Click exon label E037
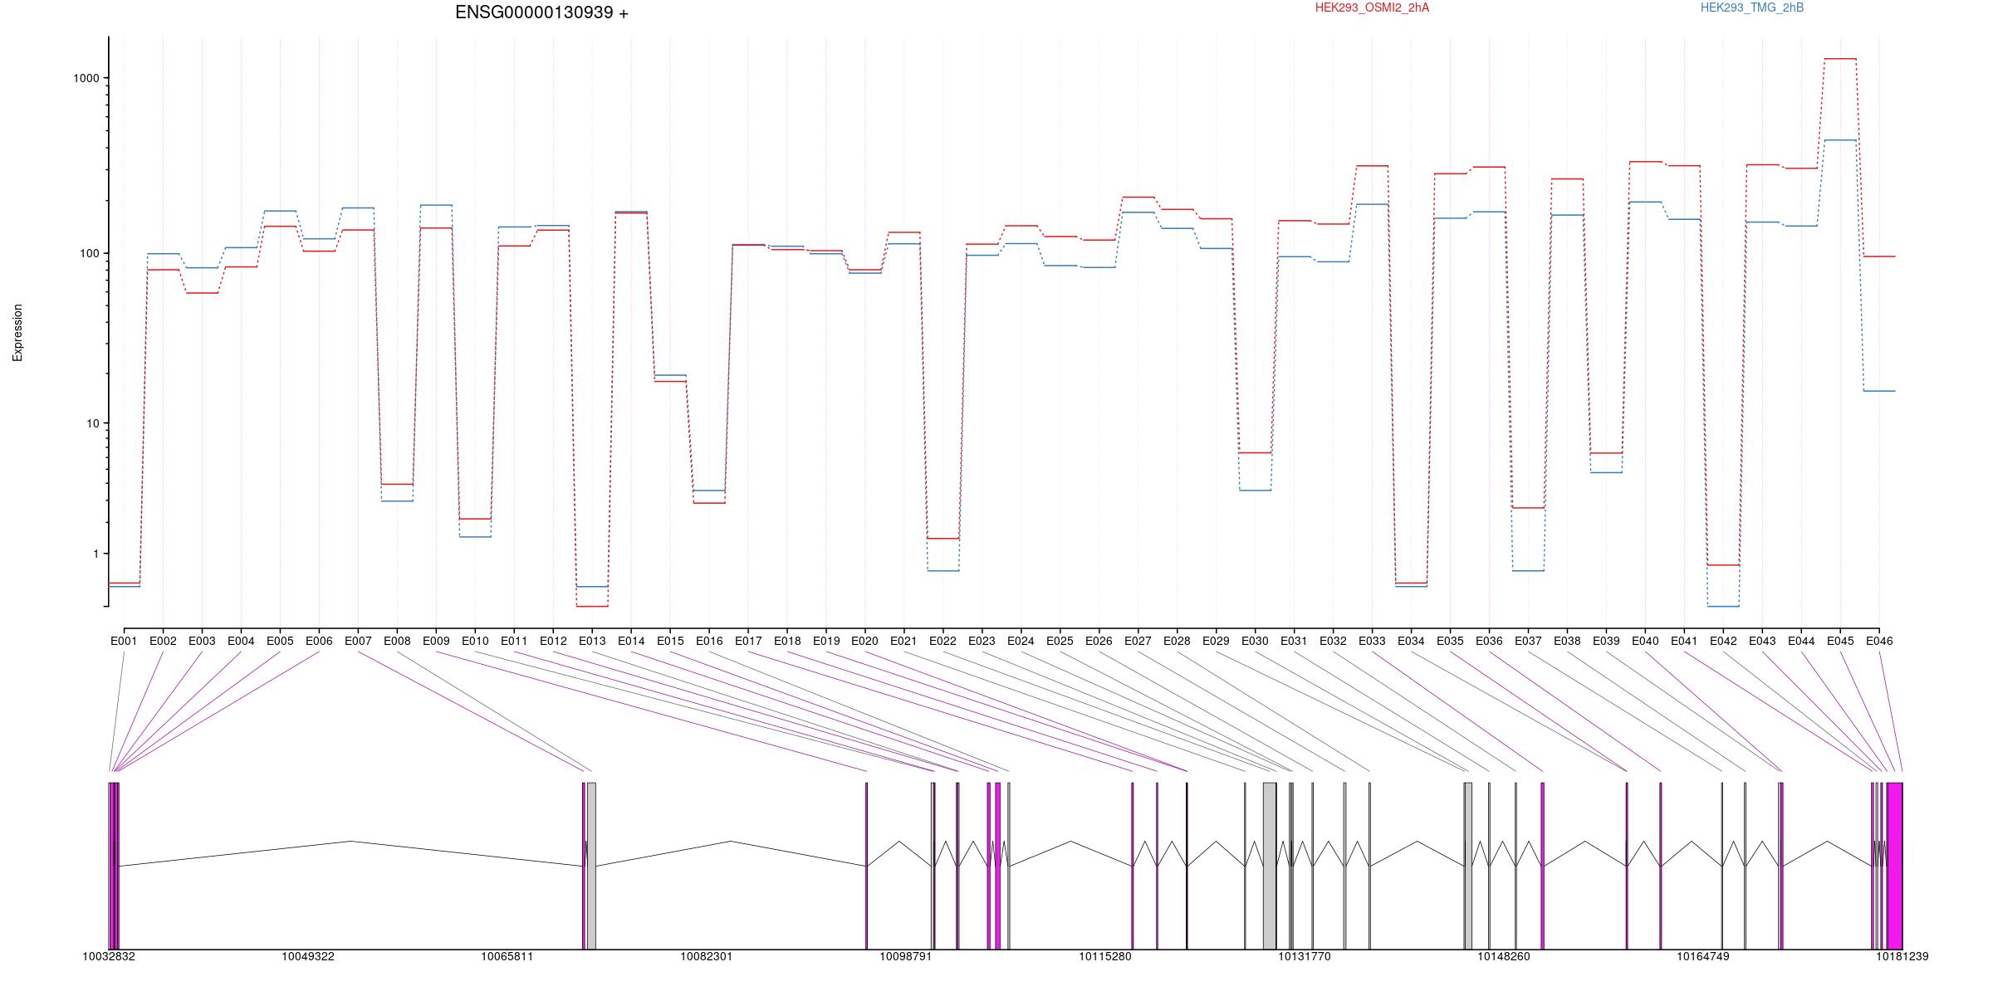This screenshot has height=996, width=1993. pyautogui.click(x=1528, y=641)
